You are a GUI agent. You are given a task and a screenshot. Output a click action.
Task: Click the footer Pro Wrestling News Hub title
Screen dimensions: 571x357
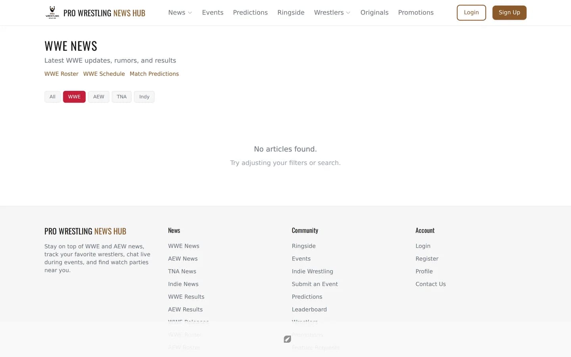(85, 231)
